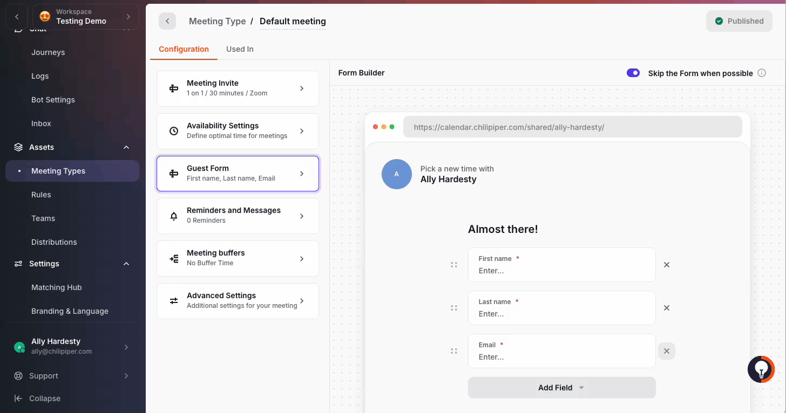786x413 pixels.
Task: Toggle Skip the Form when possible switch
Action: click(x=633, y=73)
